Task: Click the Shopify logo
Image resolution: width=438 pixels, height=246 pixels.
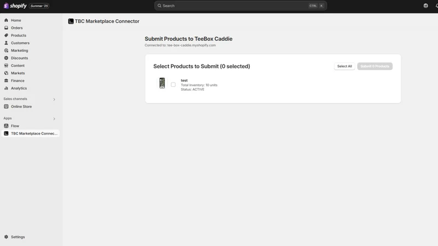Action: [x=15, y=6]
